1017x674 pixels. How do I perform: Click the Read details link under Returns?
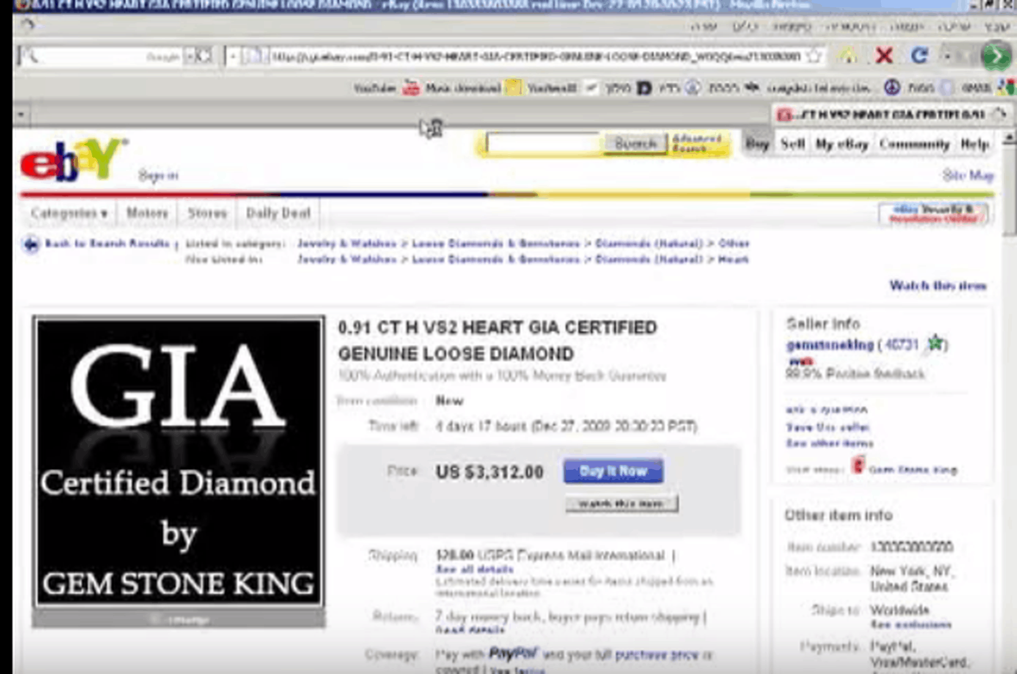tap(470, 630)
